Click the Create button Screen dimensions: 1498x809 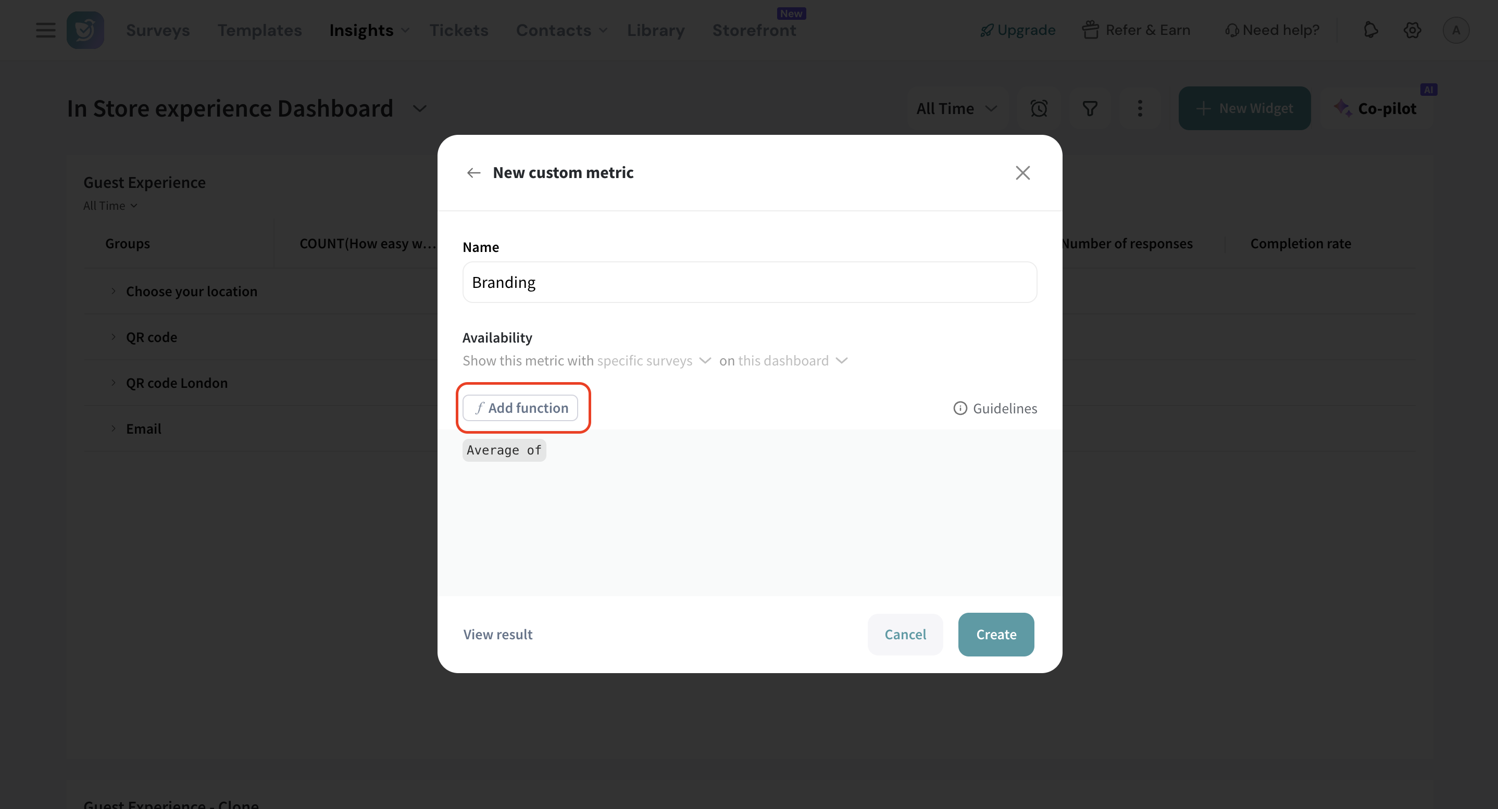coord(995,635)
